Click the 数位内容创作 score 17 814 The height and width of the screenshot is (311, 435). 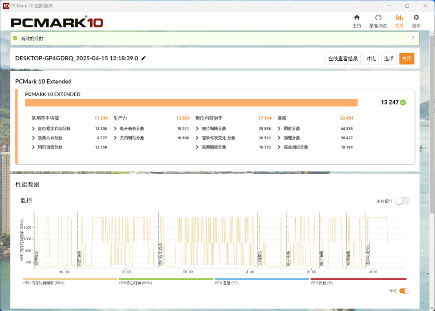[265, 118]
